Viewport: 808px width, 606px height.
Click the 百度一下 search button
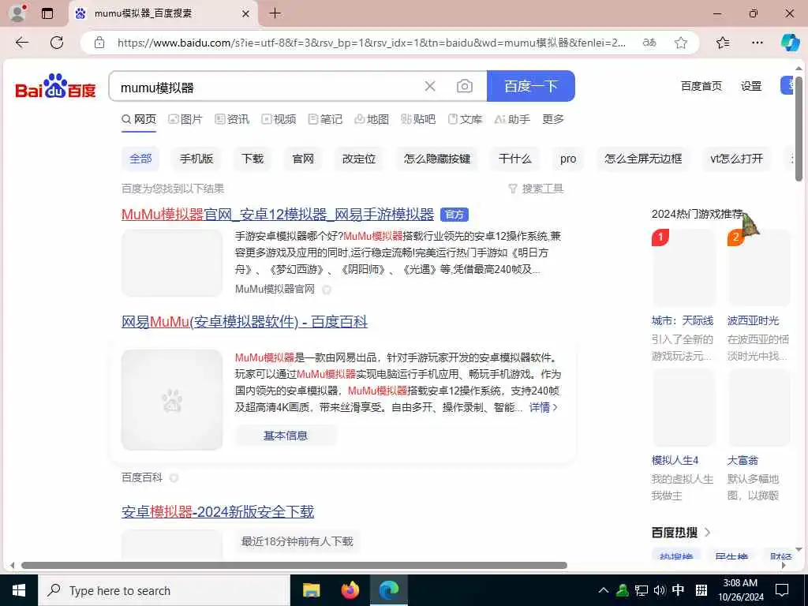tap(531, 86)
